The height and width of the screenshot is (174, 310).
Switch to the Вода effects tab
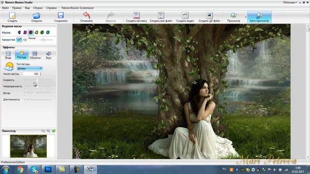[8, 55]
